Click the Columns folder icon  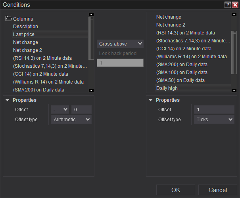[x=8, y=19]
